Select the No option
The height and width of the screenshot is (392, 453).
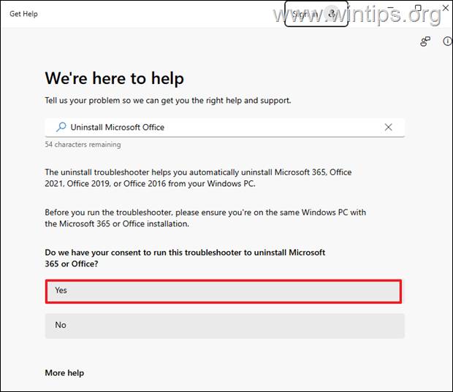tap(224, 326)
